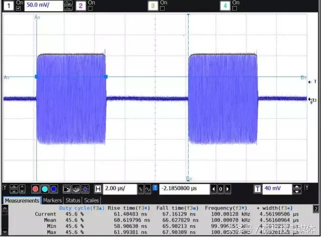Turn on channel 4 checkbox

235,9
